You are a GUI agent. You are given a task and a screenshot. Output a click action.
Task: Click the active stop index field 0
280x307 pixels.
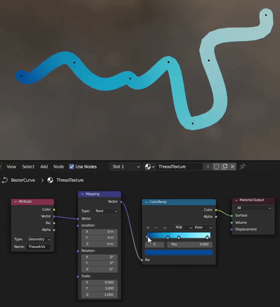pyautogui.click(x=155, y=245)
